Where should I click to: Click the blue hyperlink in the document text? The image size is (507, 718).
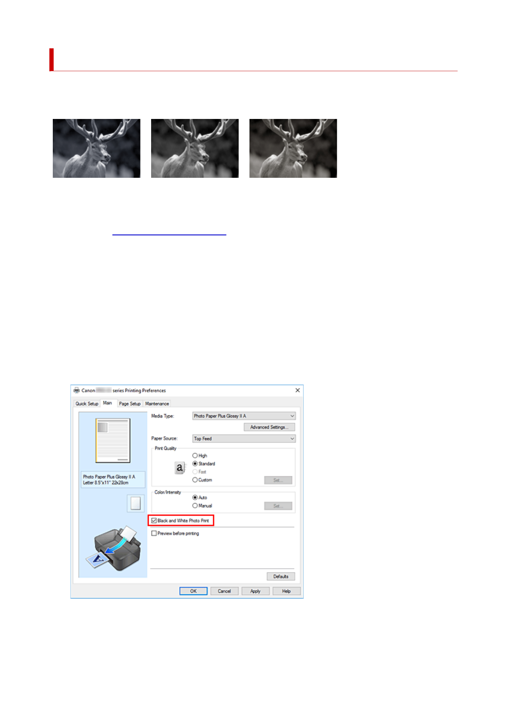pyautogui.click(x=169, y=234)
